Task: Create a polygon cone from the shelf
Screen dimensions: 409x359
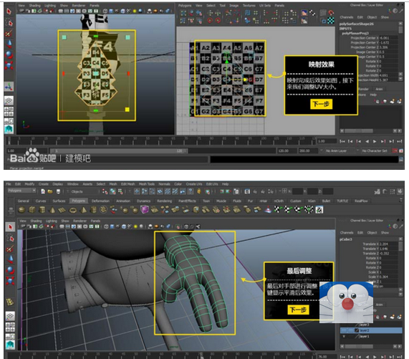Action: (52, 209)
